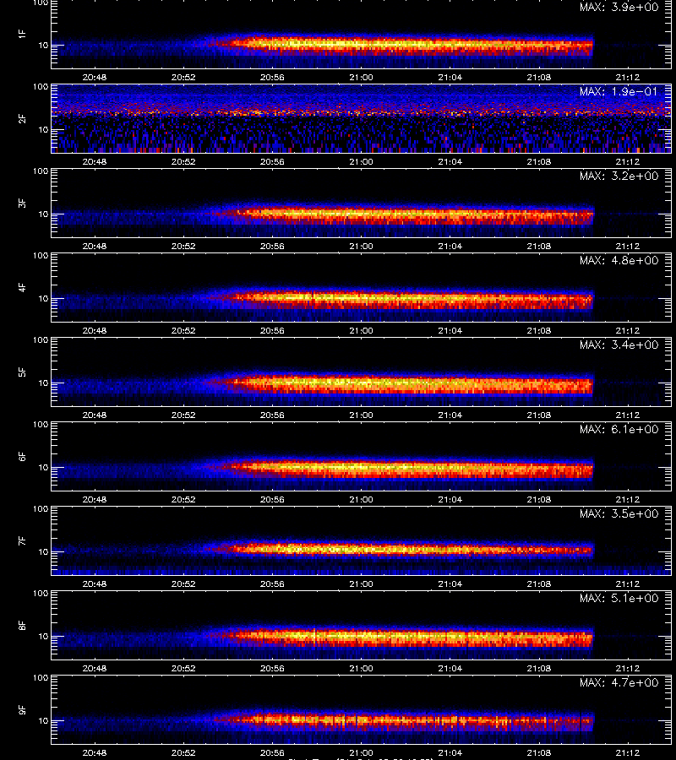Image resolution: width=676 pixels, height=760 pixels.
Task: Click the 20:56 tick label under panel 6F
Action: tap(272, 499)
